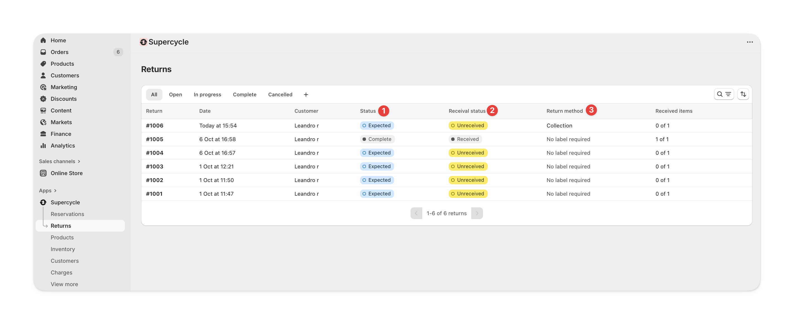Screen dimensions: 794x324
Task: Click the sort arrows icon
Action: 743,94
